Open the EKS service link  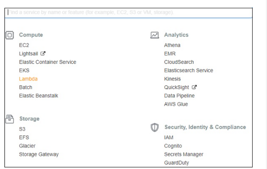24,71
